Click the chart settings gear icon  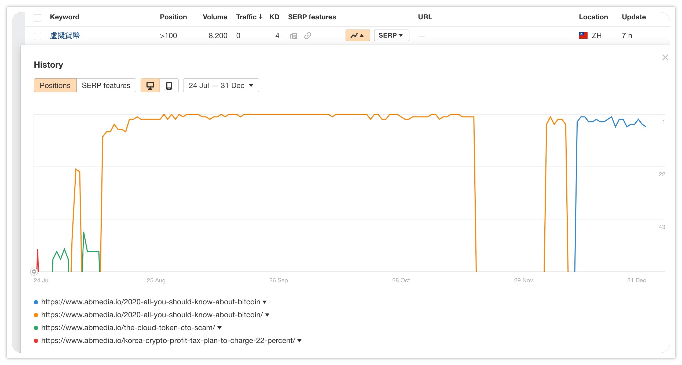(x=34, y=272)
